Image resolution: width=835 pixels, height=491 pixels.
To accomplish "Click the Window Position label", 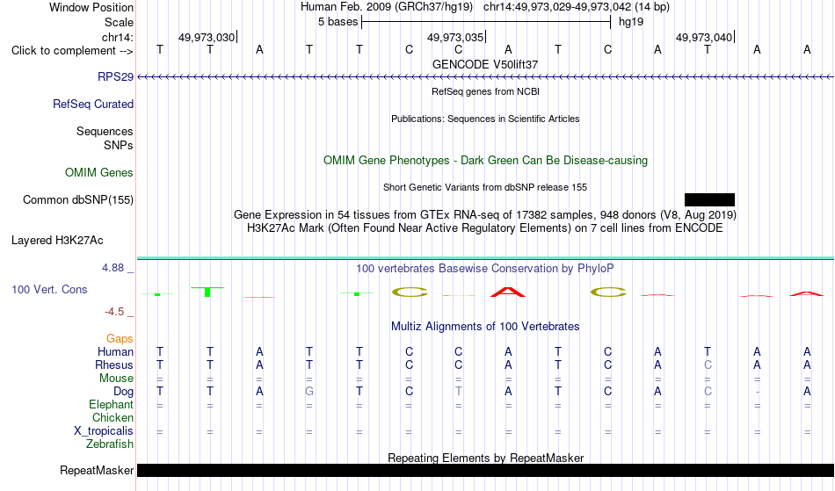I will pos(91,7).
